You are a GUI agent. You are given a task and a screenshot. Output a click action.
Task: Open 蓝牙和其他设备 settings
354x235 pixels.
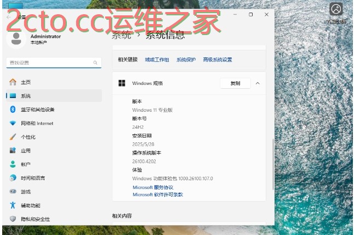click(54, 110)
